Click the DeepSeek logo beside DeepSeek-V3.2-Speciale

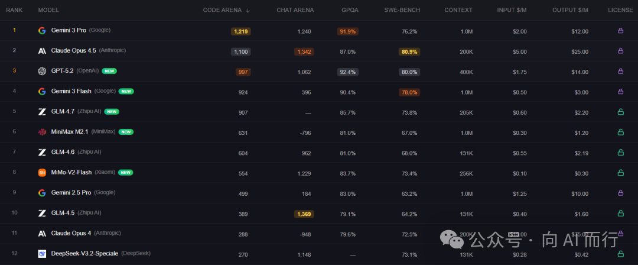(42, 254)
